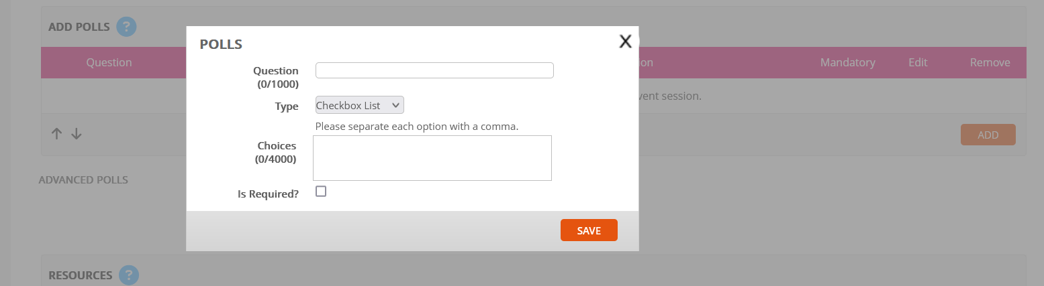This screenshot has height=286, width=1044.
Task: Click the orange ADD button
Action: coord(988,135)
